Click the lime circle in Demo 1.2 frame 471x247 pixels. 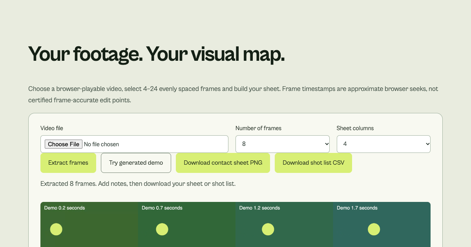click(x=268, y=229)
